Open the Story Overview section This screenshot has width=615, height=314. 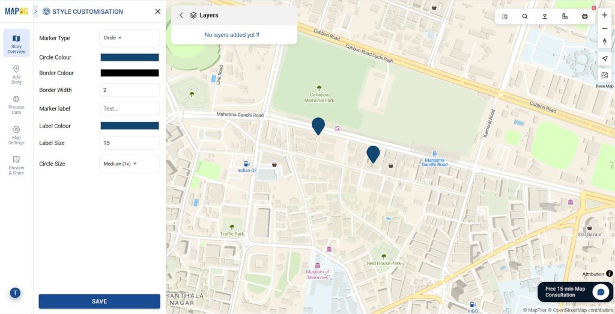pos(16,43)
